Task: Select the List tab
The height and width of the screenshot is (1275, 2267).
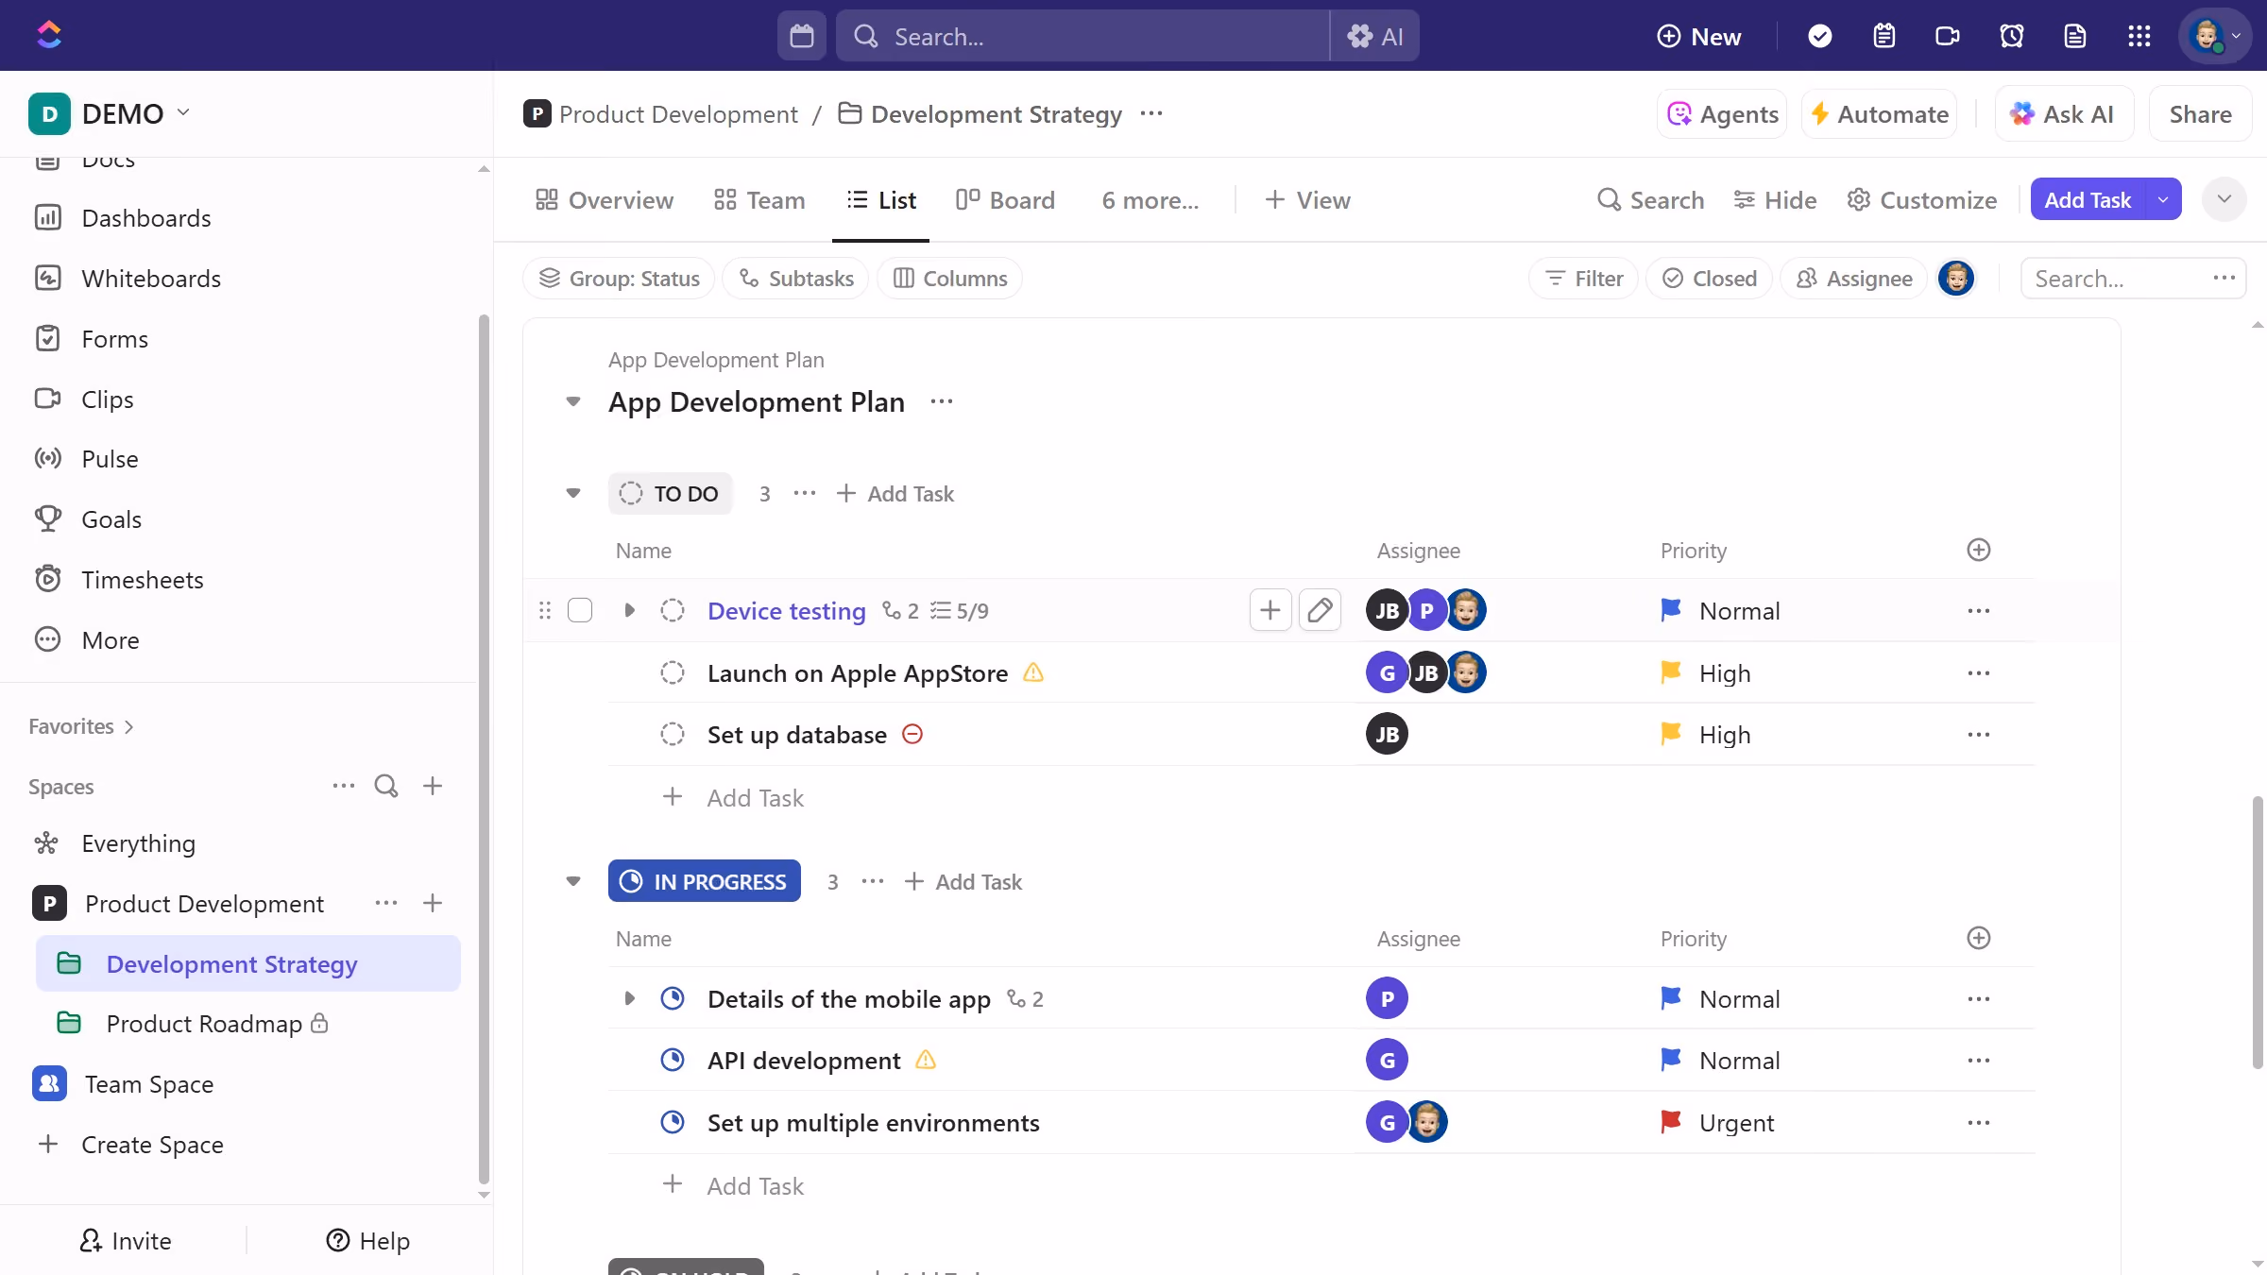Action: 881,200
